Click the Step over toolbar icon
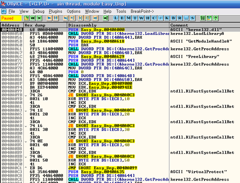 coord(72,18)
